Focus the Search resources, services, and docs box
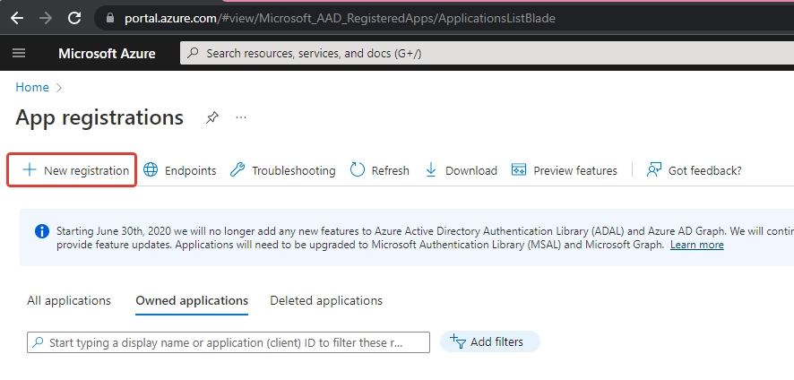 [x=487, y=53]
